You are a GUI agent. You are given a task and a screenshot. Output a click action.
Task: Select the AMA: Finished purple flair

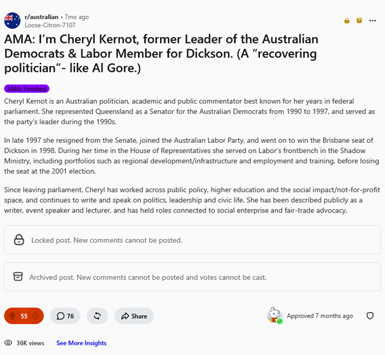pos(27,88)
